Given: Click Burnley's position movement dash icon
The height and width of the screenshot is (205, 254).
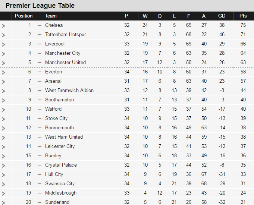Looking at the screenshot, I should pyautogui.click(x=40, y=156).
